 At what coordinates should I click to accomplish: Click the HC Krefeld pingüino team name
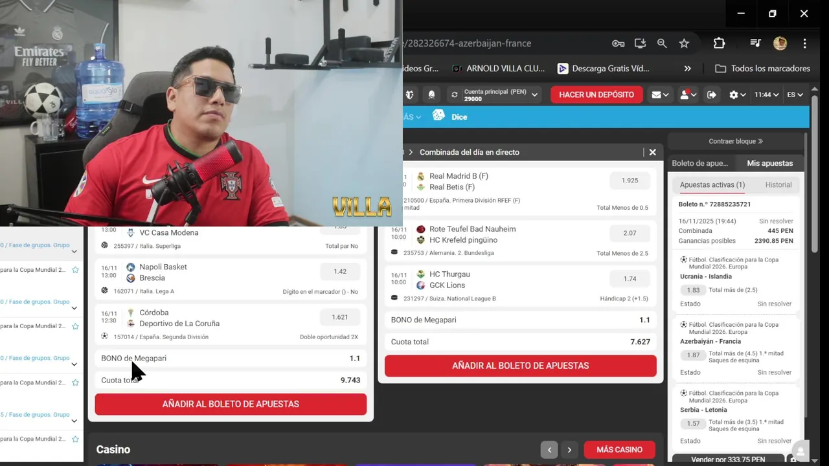(x=464, y=240)
